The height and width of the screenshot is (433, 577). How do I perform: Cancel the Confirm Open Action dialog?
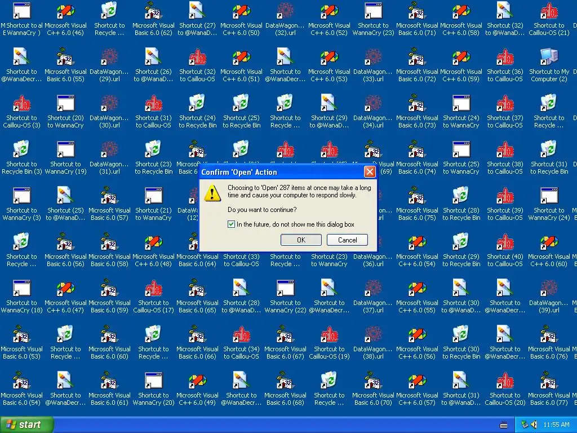click(x=347, y=240)
